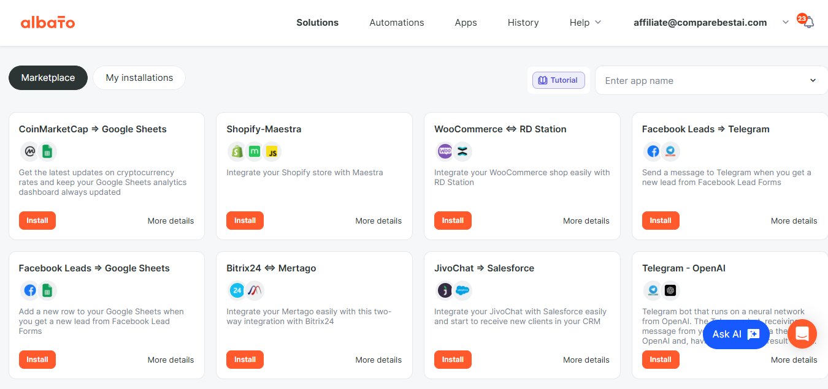Click the Ask AI button
This screenshot has height=389, width=828.
pos(736,334)
